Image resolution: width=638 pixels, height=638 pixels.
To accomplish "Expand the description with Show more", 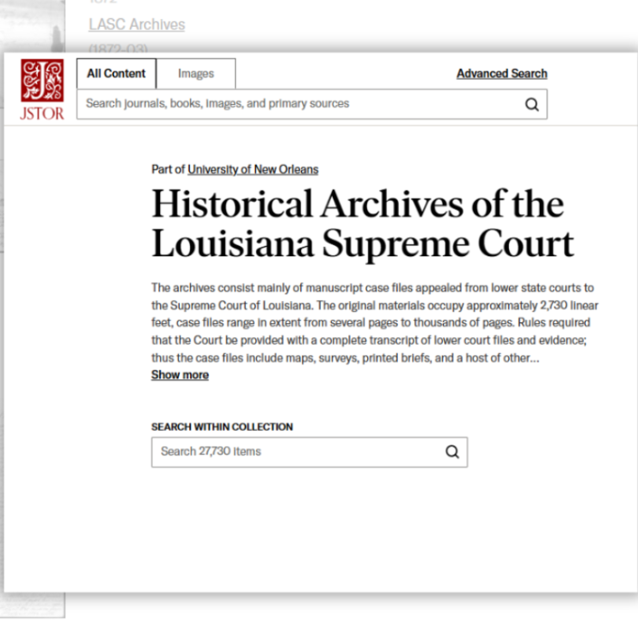I will click(x=180, y=375).
